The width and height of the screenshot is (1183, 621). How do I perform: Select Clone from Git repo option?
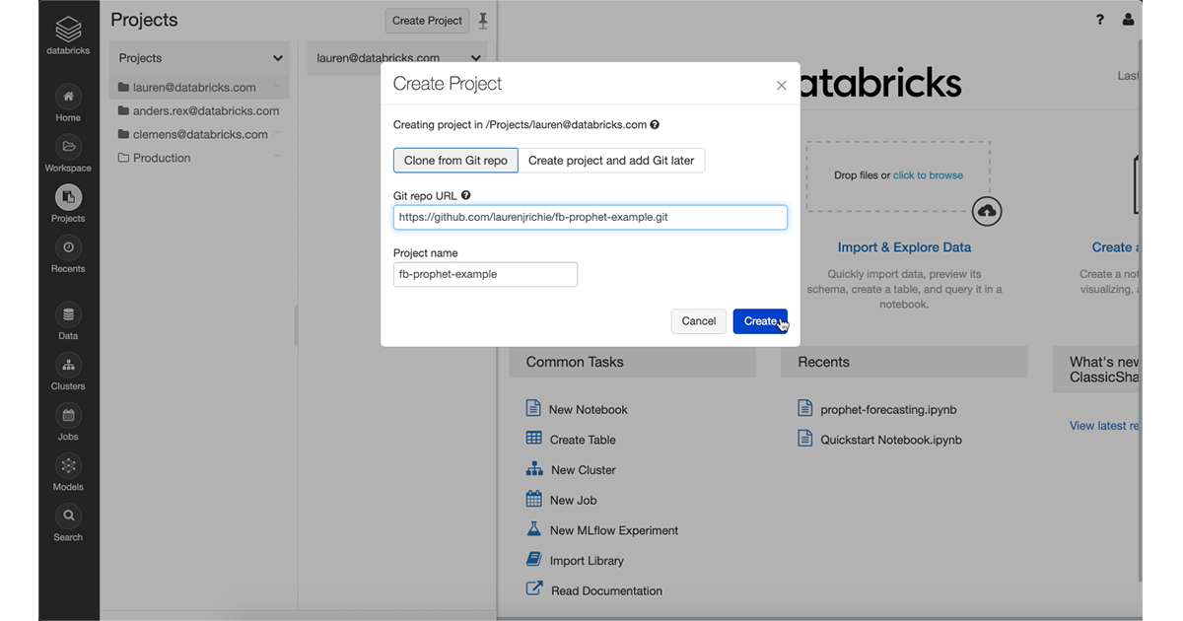pos(455,161)
